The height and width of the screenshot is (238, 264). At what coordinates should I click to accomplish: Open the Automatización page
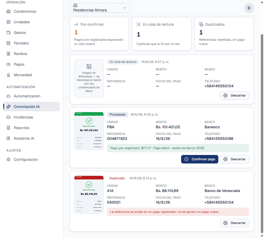point(31,96)
